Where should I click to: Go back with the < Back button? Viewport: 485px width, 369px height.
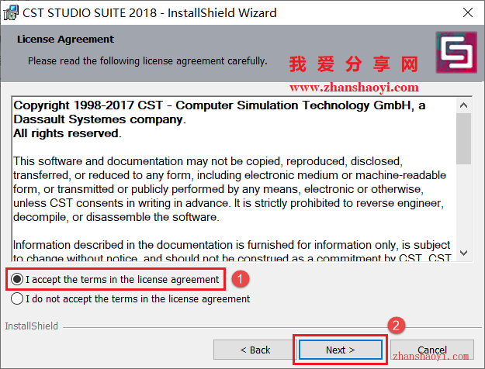pyautogui.click(x=255, y=350)
